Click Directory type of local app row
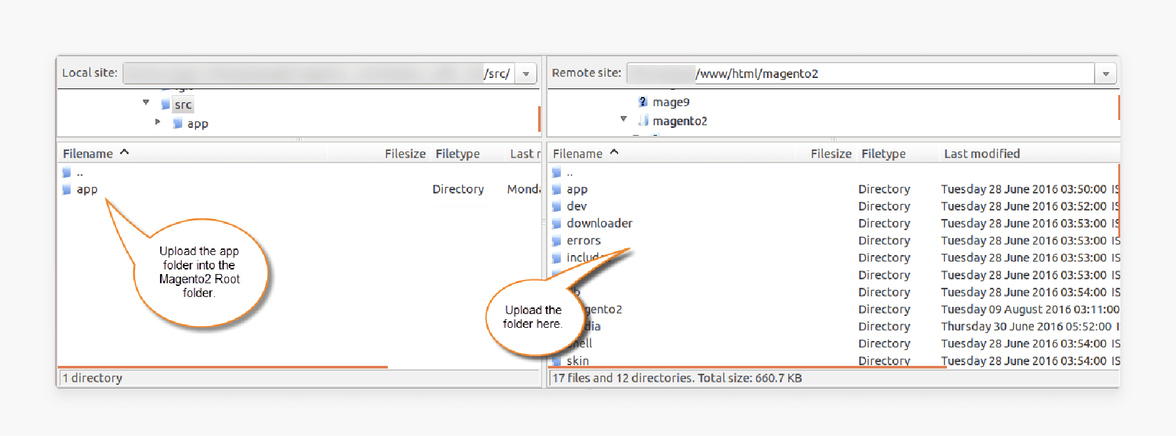This screenshot has width=1176, height=436. 458,189
